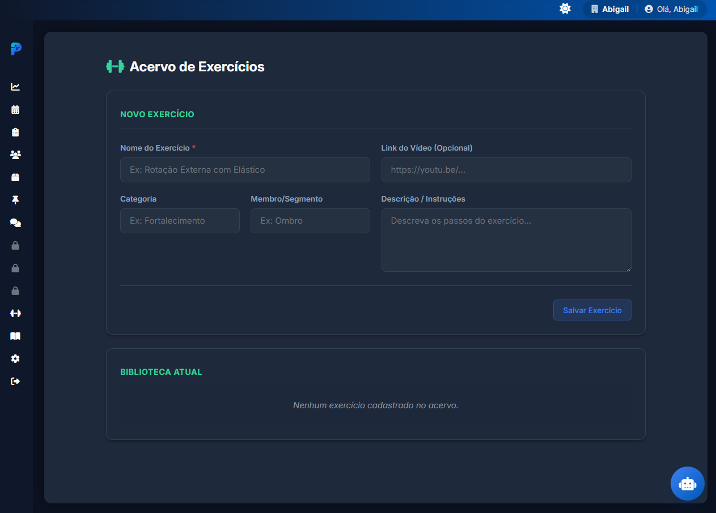Screen dimensions: 716x513
Task: Select the dumbbell icon in the sidebar
Action: pos(15,313)
